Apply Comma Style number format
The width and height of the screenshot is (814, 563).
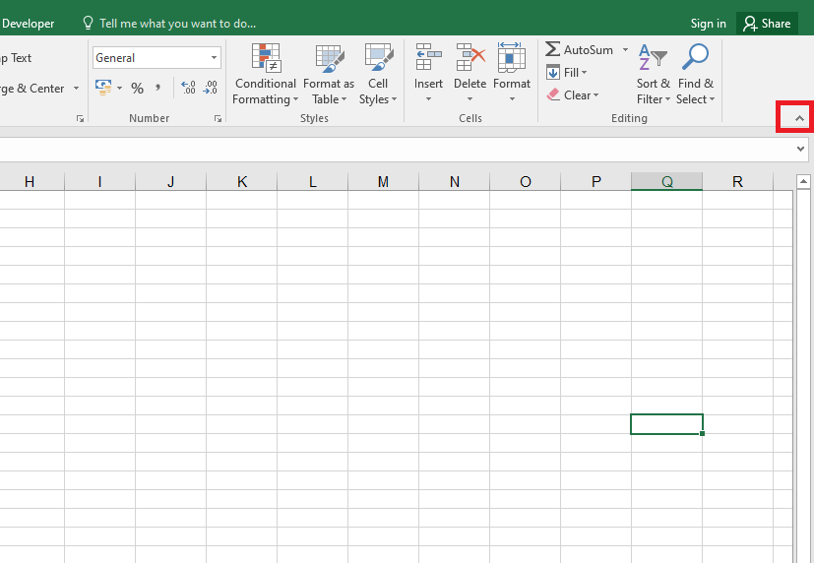[157, 89]
